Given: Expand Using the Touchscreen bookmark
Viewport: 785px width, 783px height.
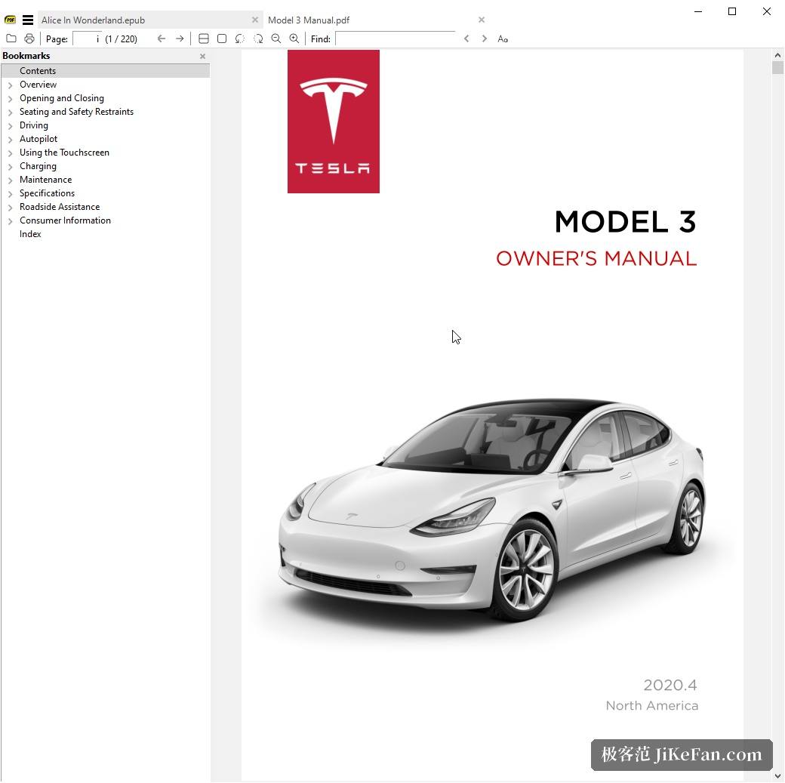Looking at the screenshot, I should pos(10,153).
